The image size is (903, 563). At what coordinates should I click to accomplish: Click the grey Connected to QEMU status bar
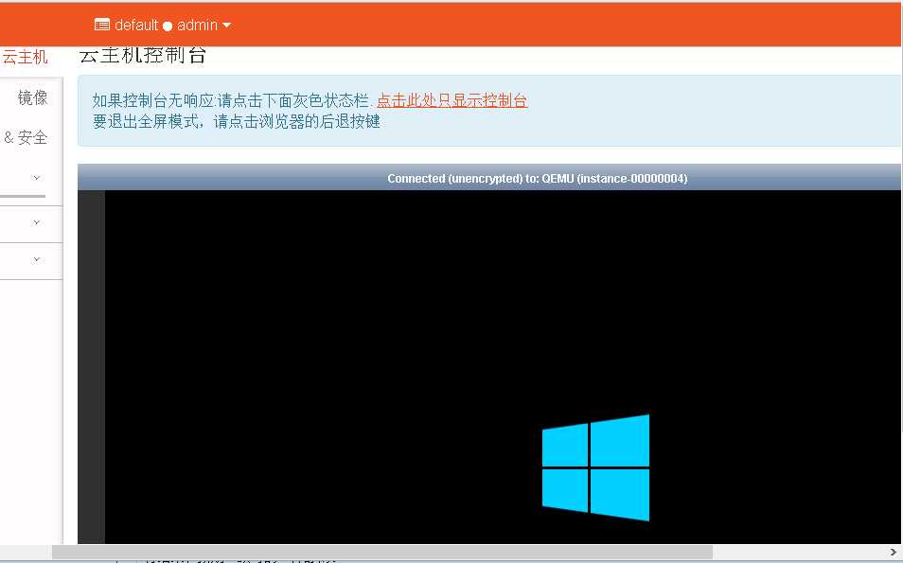(489, 178)
